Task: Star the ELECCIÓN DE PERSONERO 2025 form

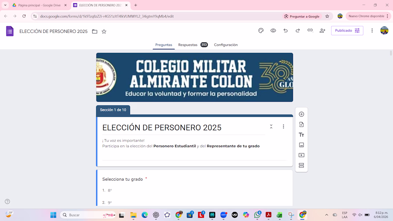Action: [104, 31]
